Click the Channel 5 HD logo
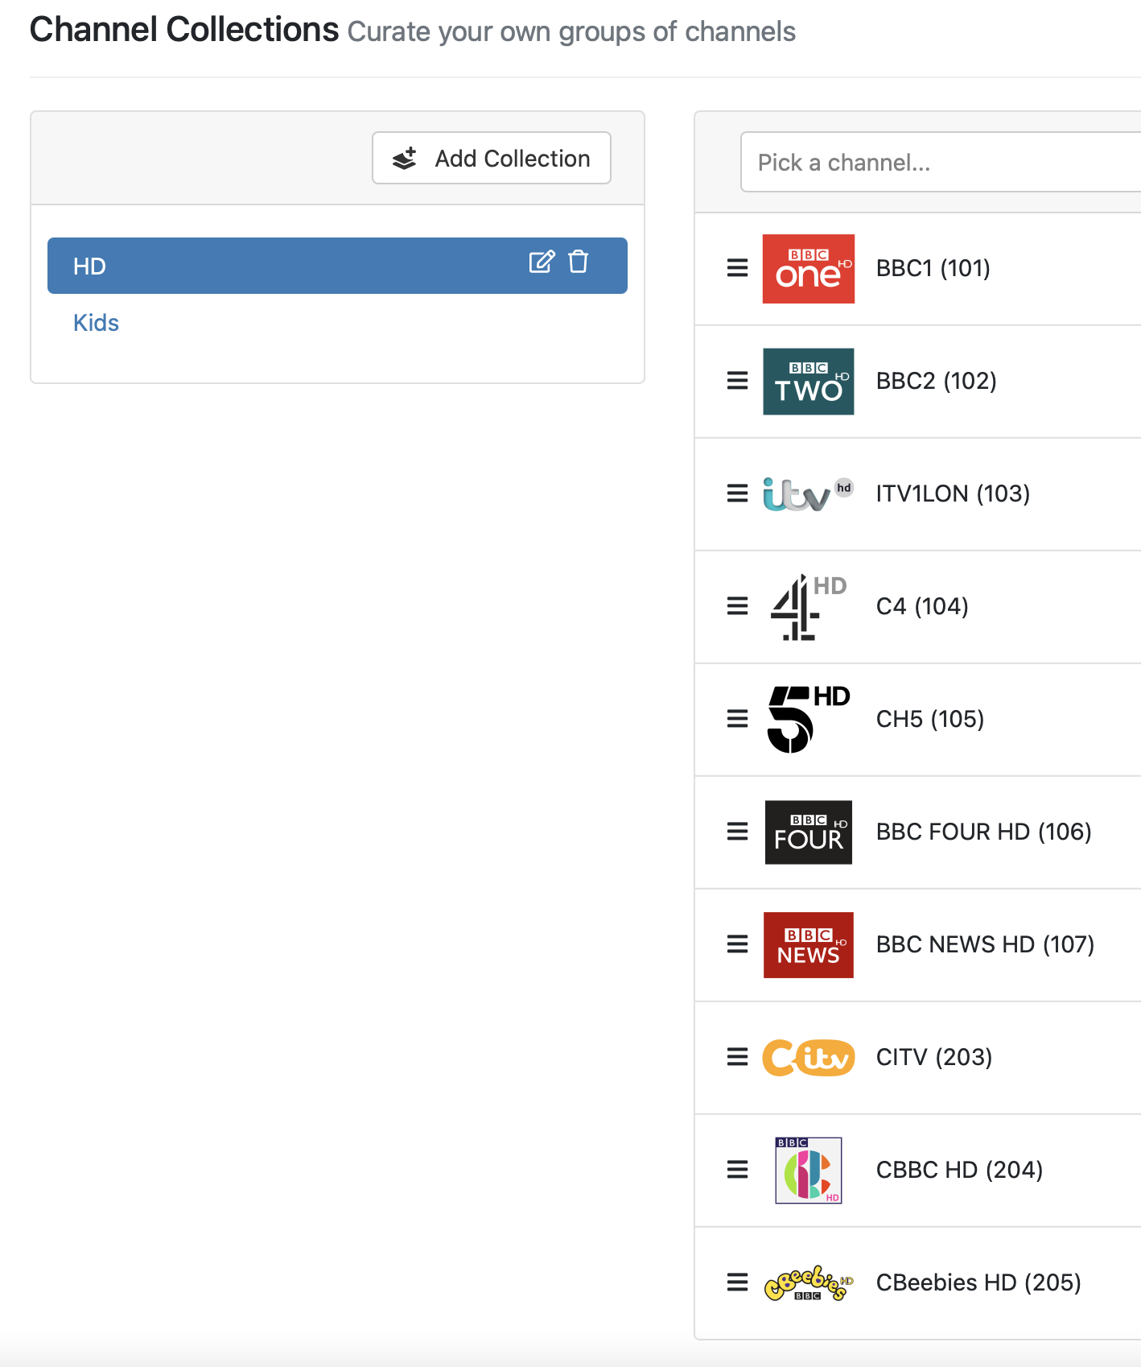Image resolution: width=1141 pixels, height=1367 pixels. (808, 719)
